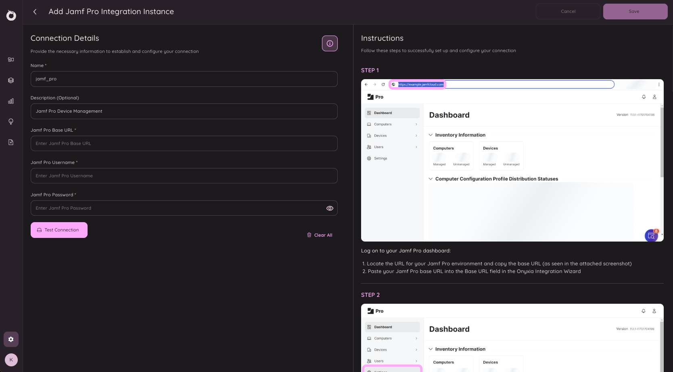Viewport: 673px width, 372px height.
Task: Open the layers stack icon in sidebar
Action: [x=11, y=80]
